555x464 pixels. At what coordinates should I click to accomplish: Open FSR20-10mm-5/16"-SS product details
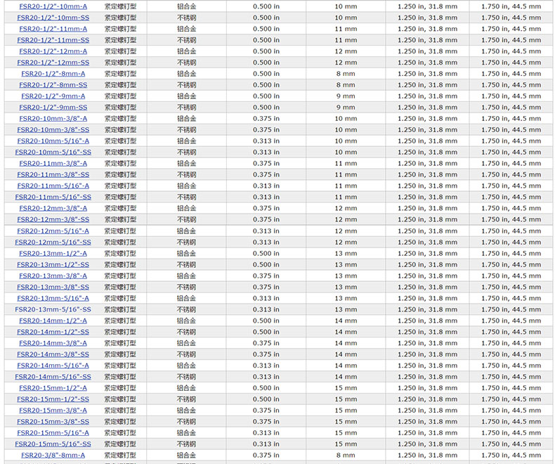(x=53, y=153)
